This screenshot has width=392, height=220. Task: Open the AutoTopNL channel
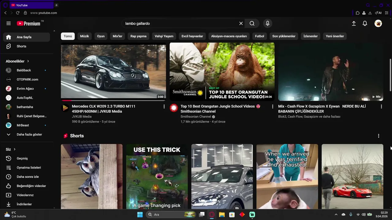(x=27, y=98)
